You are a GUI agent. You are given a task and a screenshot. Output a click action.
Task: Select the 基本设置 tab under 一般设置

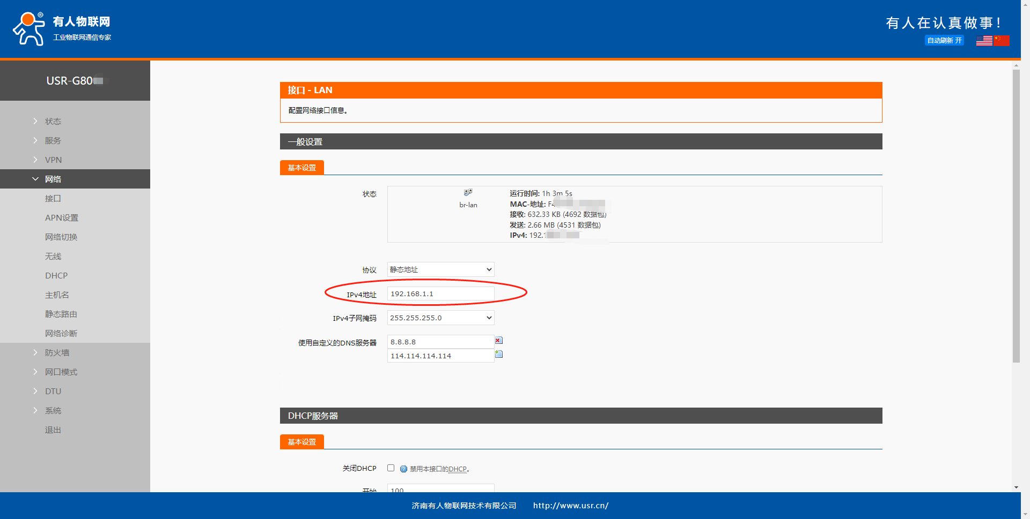pos(301,168)
